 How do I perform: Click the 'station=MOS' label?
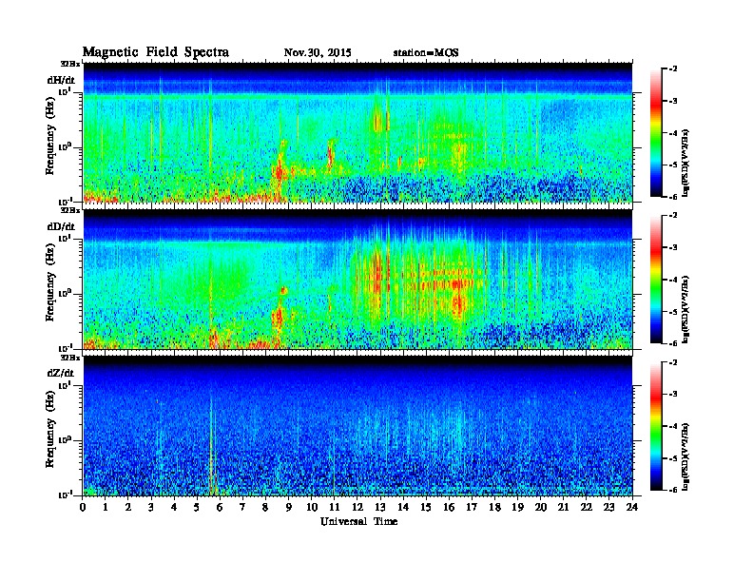pyautogui.click(x=426, y=53)
